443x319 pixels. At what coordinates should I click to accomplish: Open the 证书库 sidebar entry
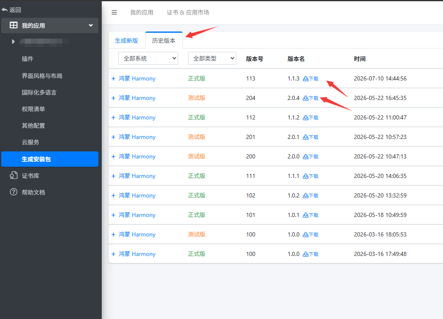30,175
